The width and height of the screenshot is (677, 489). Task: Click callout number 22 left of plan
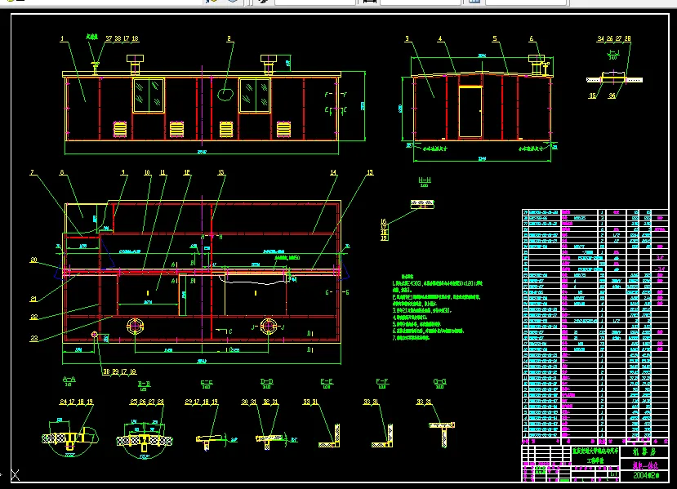click(x=33, y=317)
